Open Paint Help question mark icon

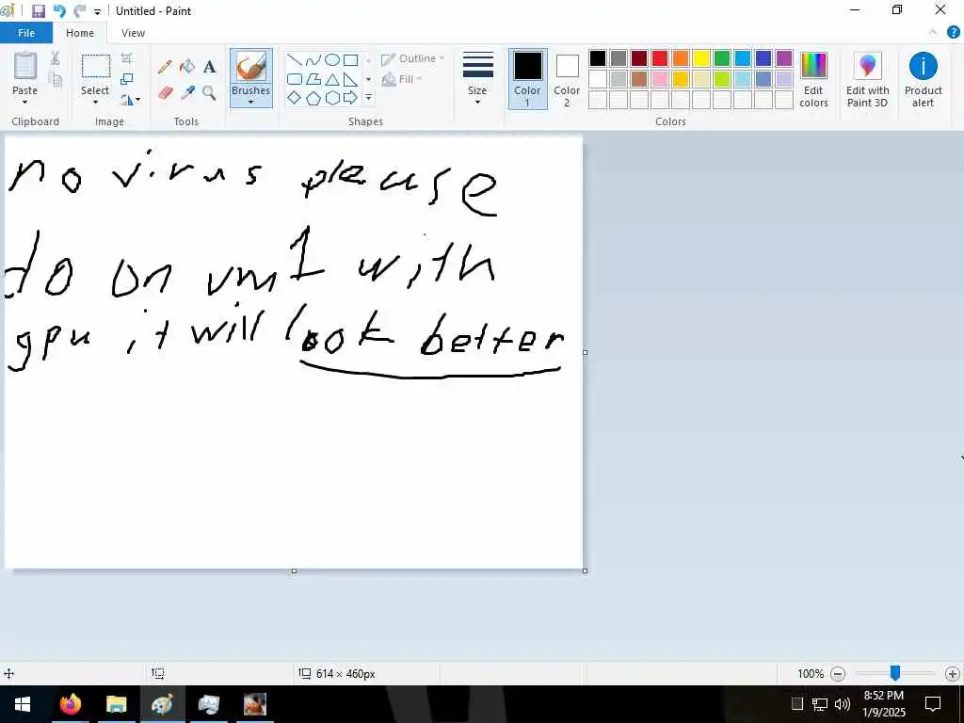tap(953, 33)
